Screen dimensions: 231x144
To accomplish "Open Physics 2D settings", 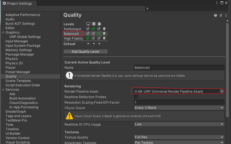I will point(14,63).
